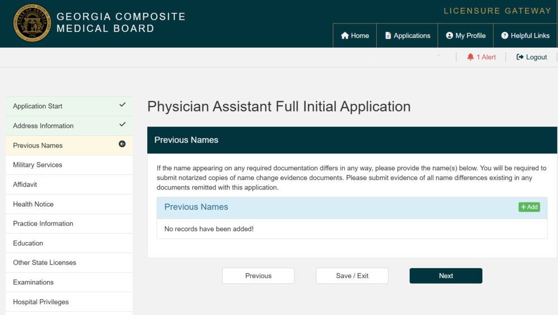Click the arrow icon on Previous Names step

pos(122,144)
